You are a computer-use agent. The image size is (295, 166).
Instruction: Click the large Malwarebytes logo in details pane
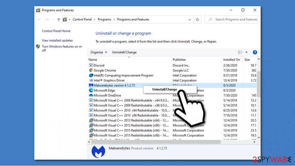pyautogui.click(x=98, y=152)
